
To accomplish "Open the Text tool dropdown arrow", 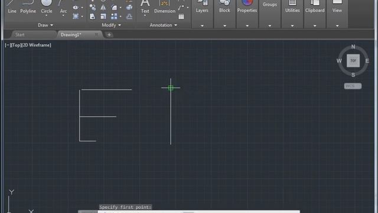I will coord(145,16).
